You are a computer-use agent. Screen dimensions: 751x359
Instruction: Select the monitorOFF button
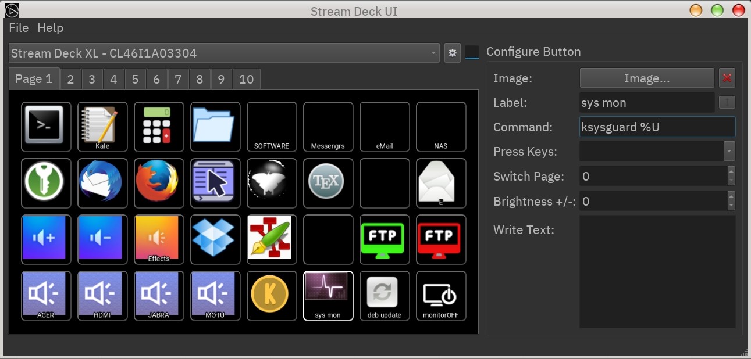coord(441,296)
